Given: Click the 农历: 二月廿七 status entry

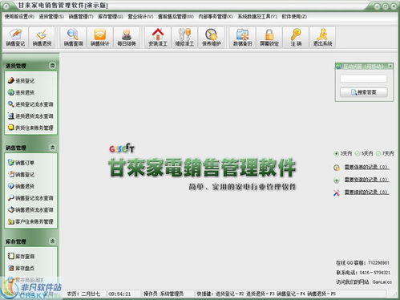Looking at the screenshot, I should click(83, 294).
